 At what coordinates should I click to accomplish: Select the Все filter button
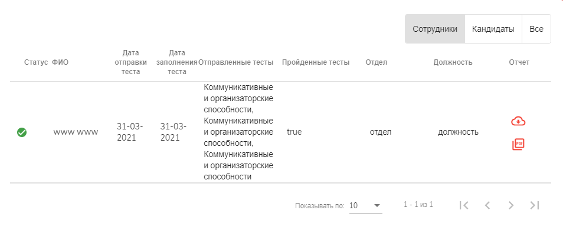click(536, 29)
